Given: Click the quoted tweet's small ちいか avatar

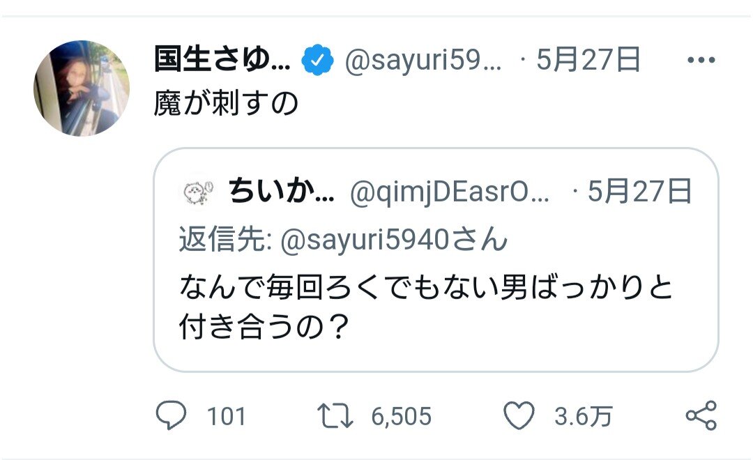Looking at the screenshot, I should 197,192.
